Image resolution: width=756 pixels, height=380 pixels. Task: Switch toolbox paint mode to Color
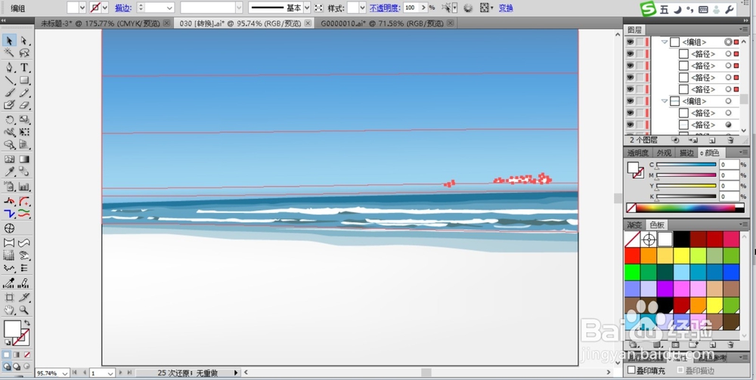click(x=7, y=355)
